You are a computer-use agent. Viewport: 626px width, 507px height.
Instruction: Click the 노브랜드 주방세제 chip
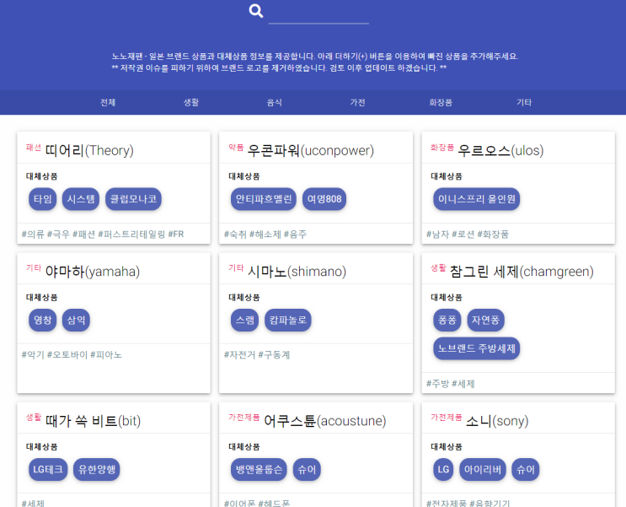[477, 348]
